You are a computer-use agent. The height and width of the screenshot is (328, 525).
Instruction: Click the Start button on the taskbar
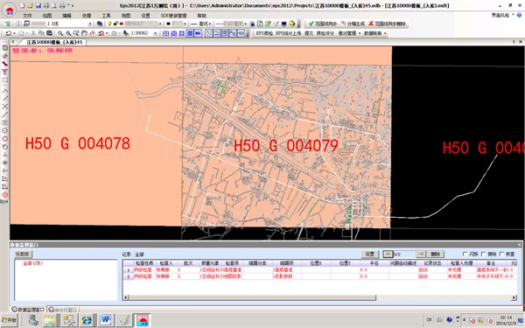click(9, 320)
